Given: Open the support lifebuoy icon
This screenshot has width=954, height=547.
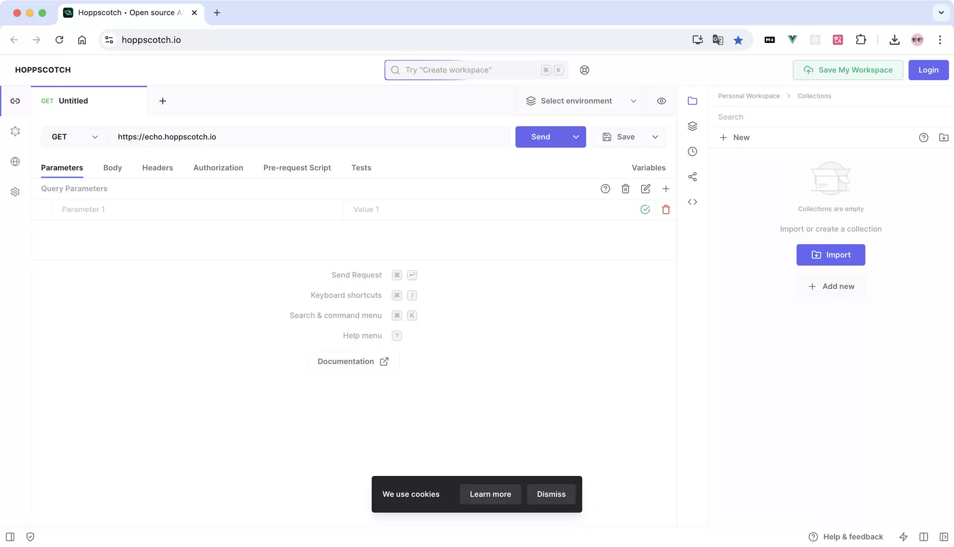Looking at the screenshot, I should coord(585,70).
